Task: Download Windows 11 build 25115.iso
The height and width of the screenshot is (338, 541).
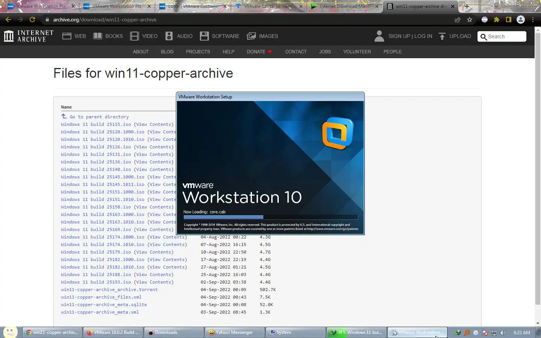Action: click(96, 124)
